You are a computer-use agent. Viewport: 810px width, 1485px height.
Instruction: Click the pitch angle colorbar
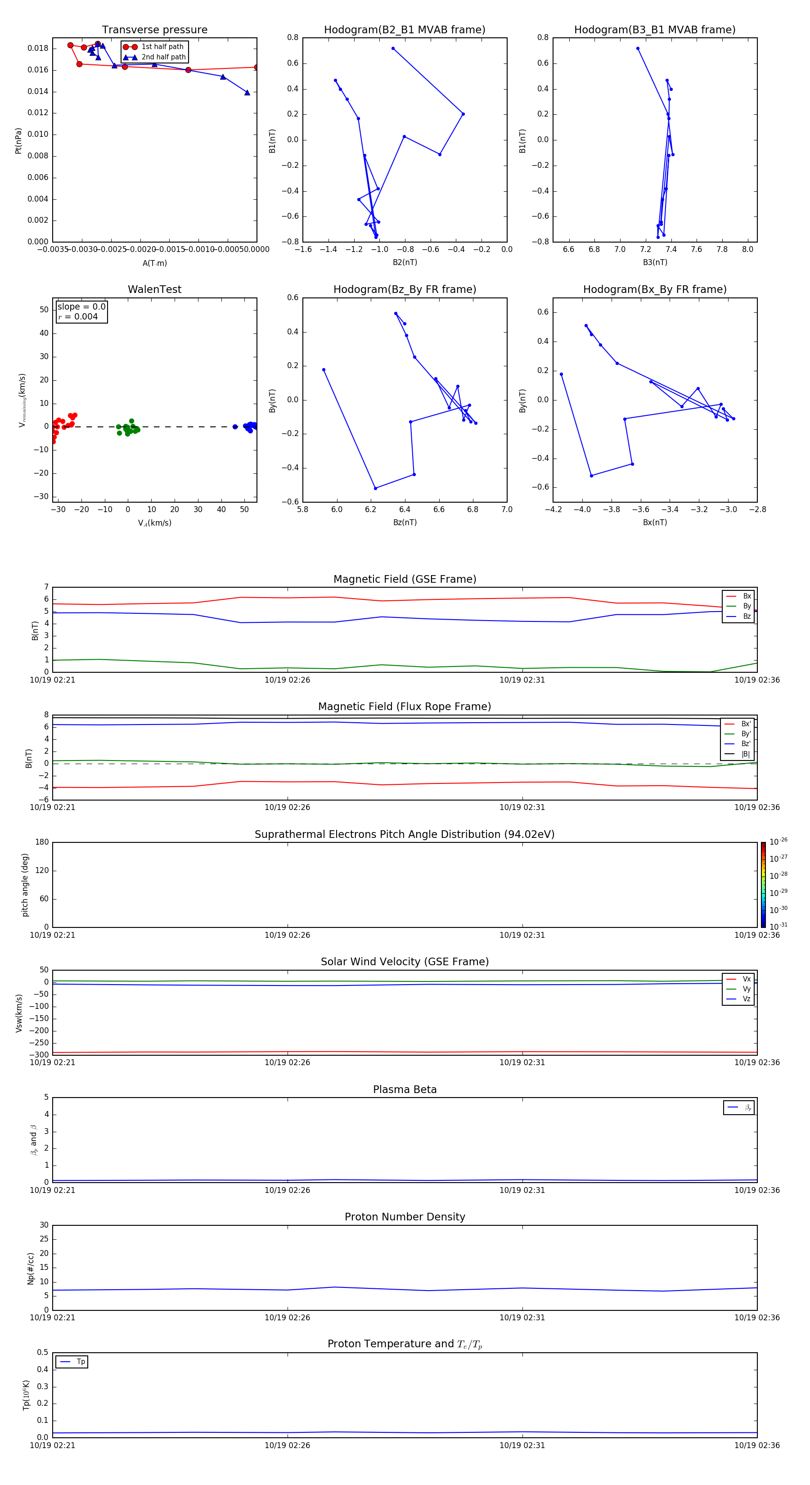tap(763, 884)
